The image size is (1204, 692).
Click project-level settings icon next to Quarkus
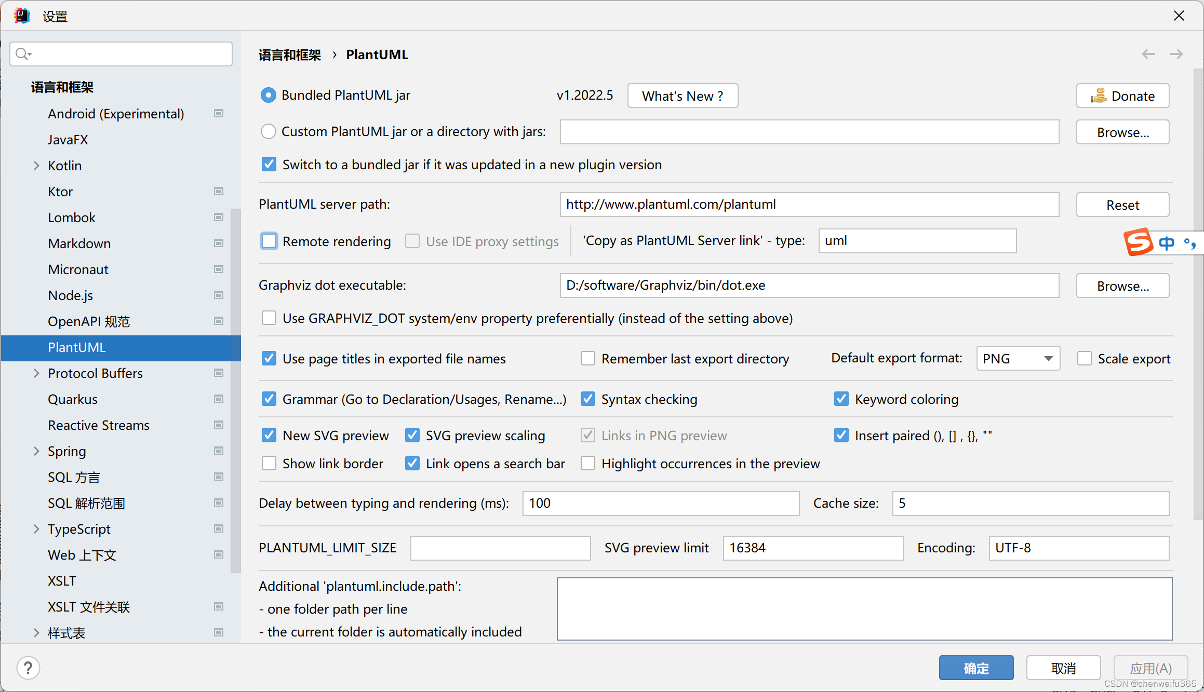pos(219,399)
